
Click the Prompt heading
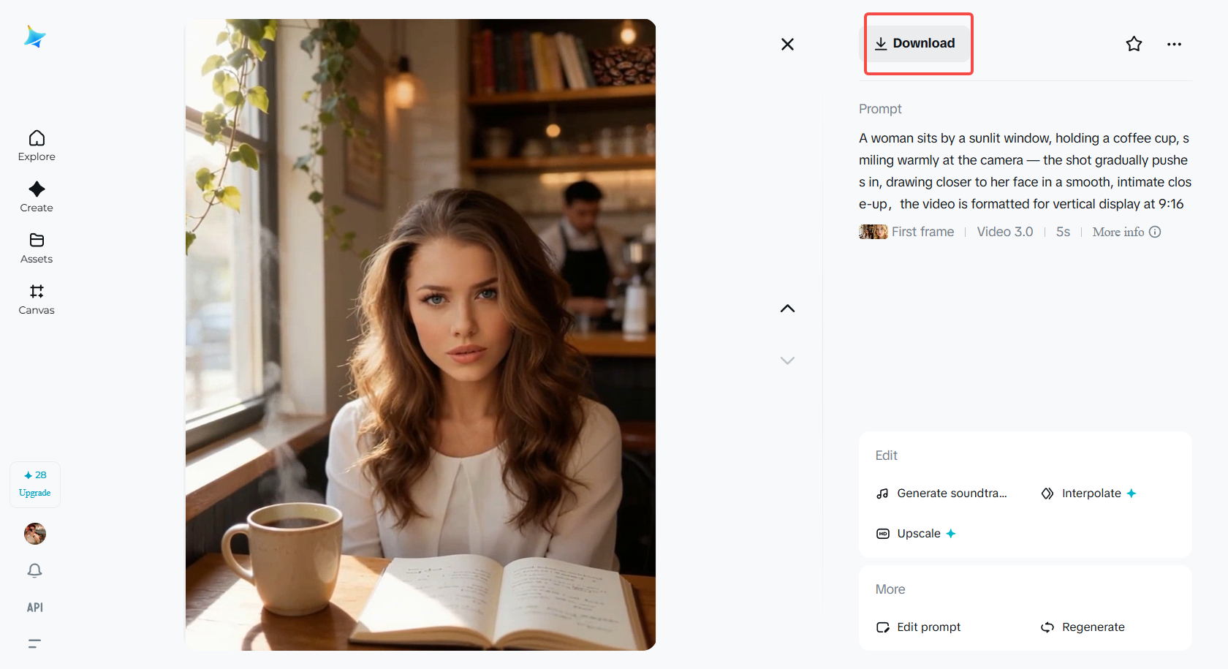[880, 109]
